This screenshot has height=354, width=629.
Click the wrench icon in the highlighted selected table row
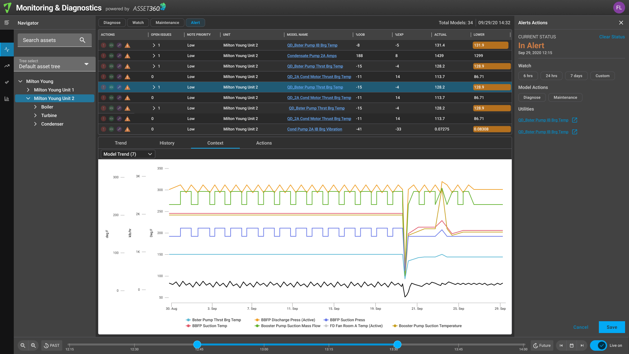(x=119, y=87)
